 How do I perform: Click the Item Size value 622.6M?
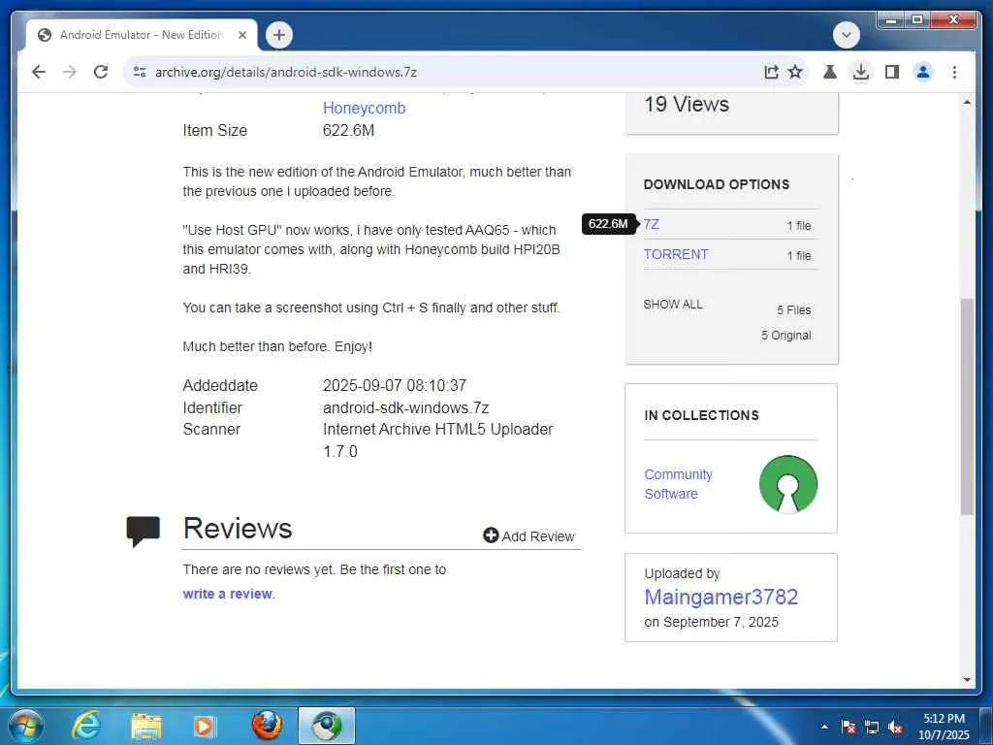[348, 131]
